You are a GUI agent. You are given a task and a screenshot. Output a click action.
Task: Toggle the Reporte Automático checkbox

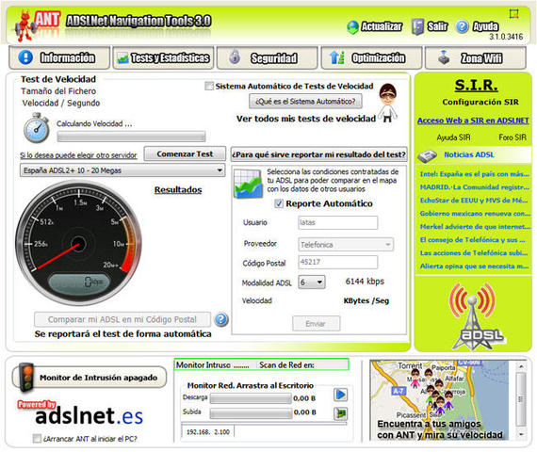coord(279,203)
